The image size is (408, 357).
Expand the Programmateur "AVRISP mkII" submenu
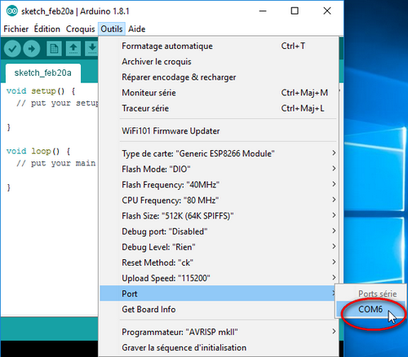click(219, 332)
